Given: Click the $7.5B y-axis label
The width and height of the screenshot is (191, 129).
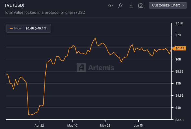Looking at the screenshot, I should pyautogui.click(x=179, y=23).
